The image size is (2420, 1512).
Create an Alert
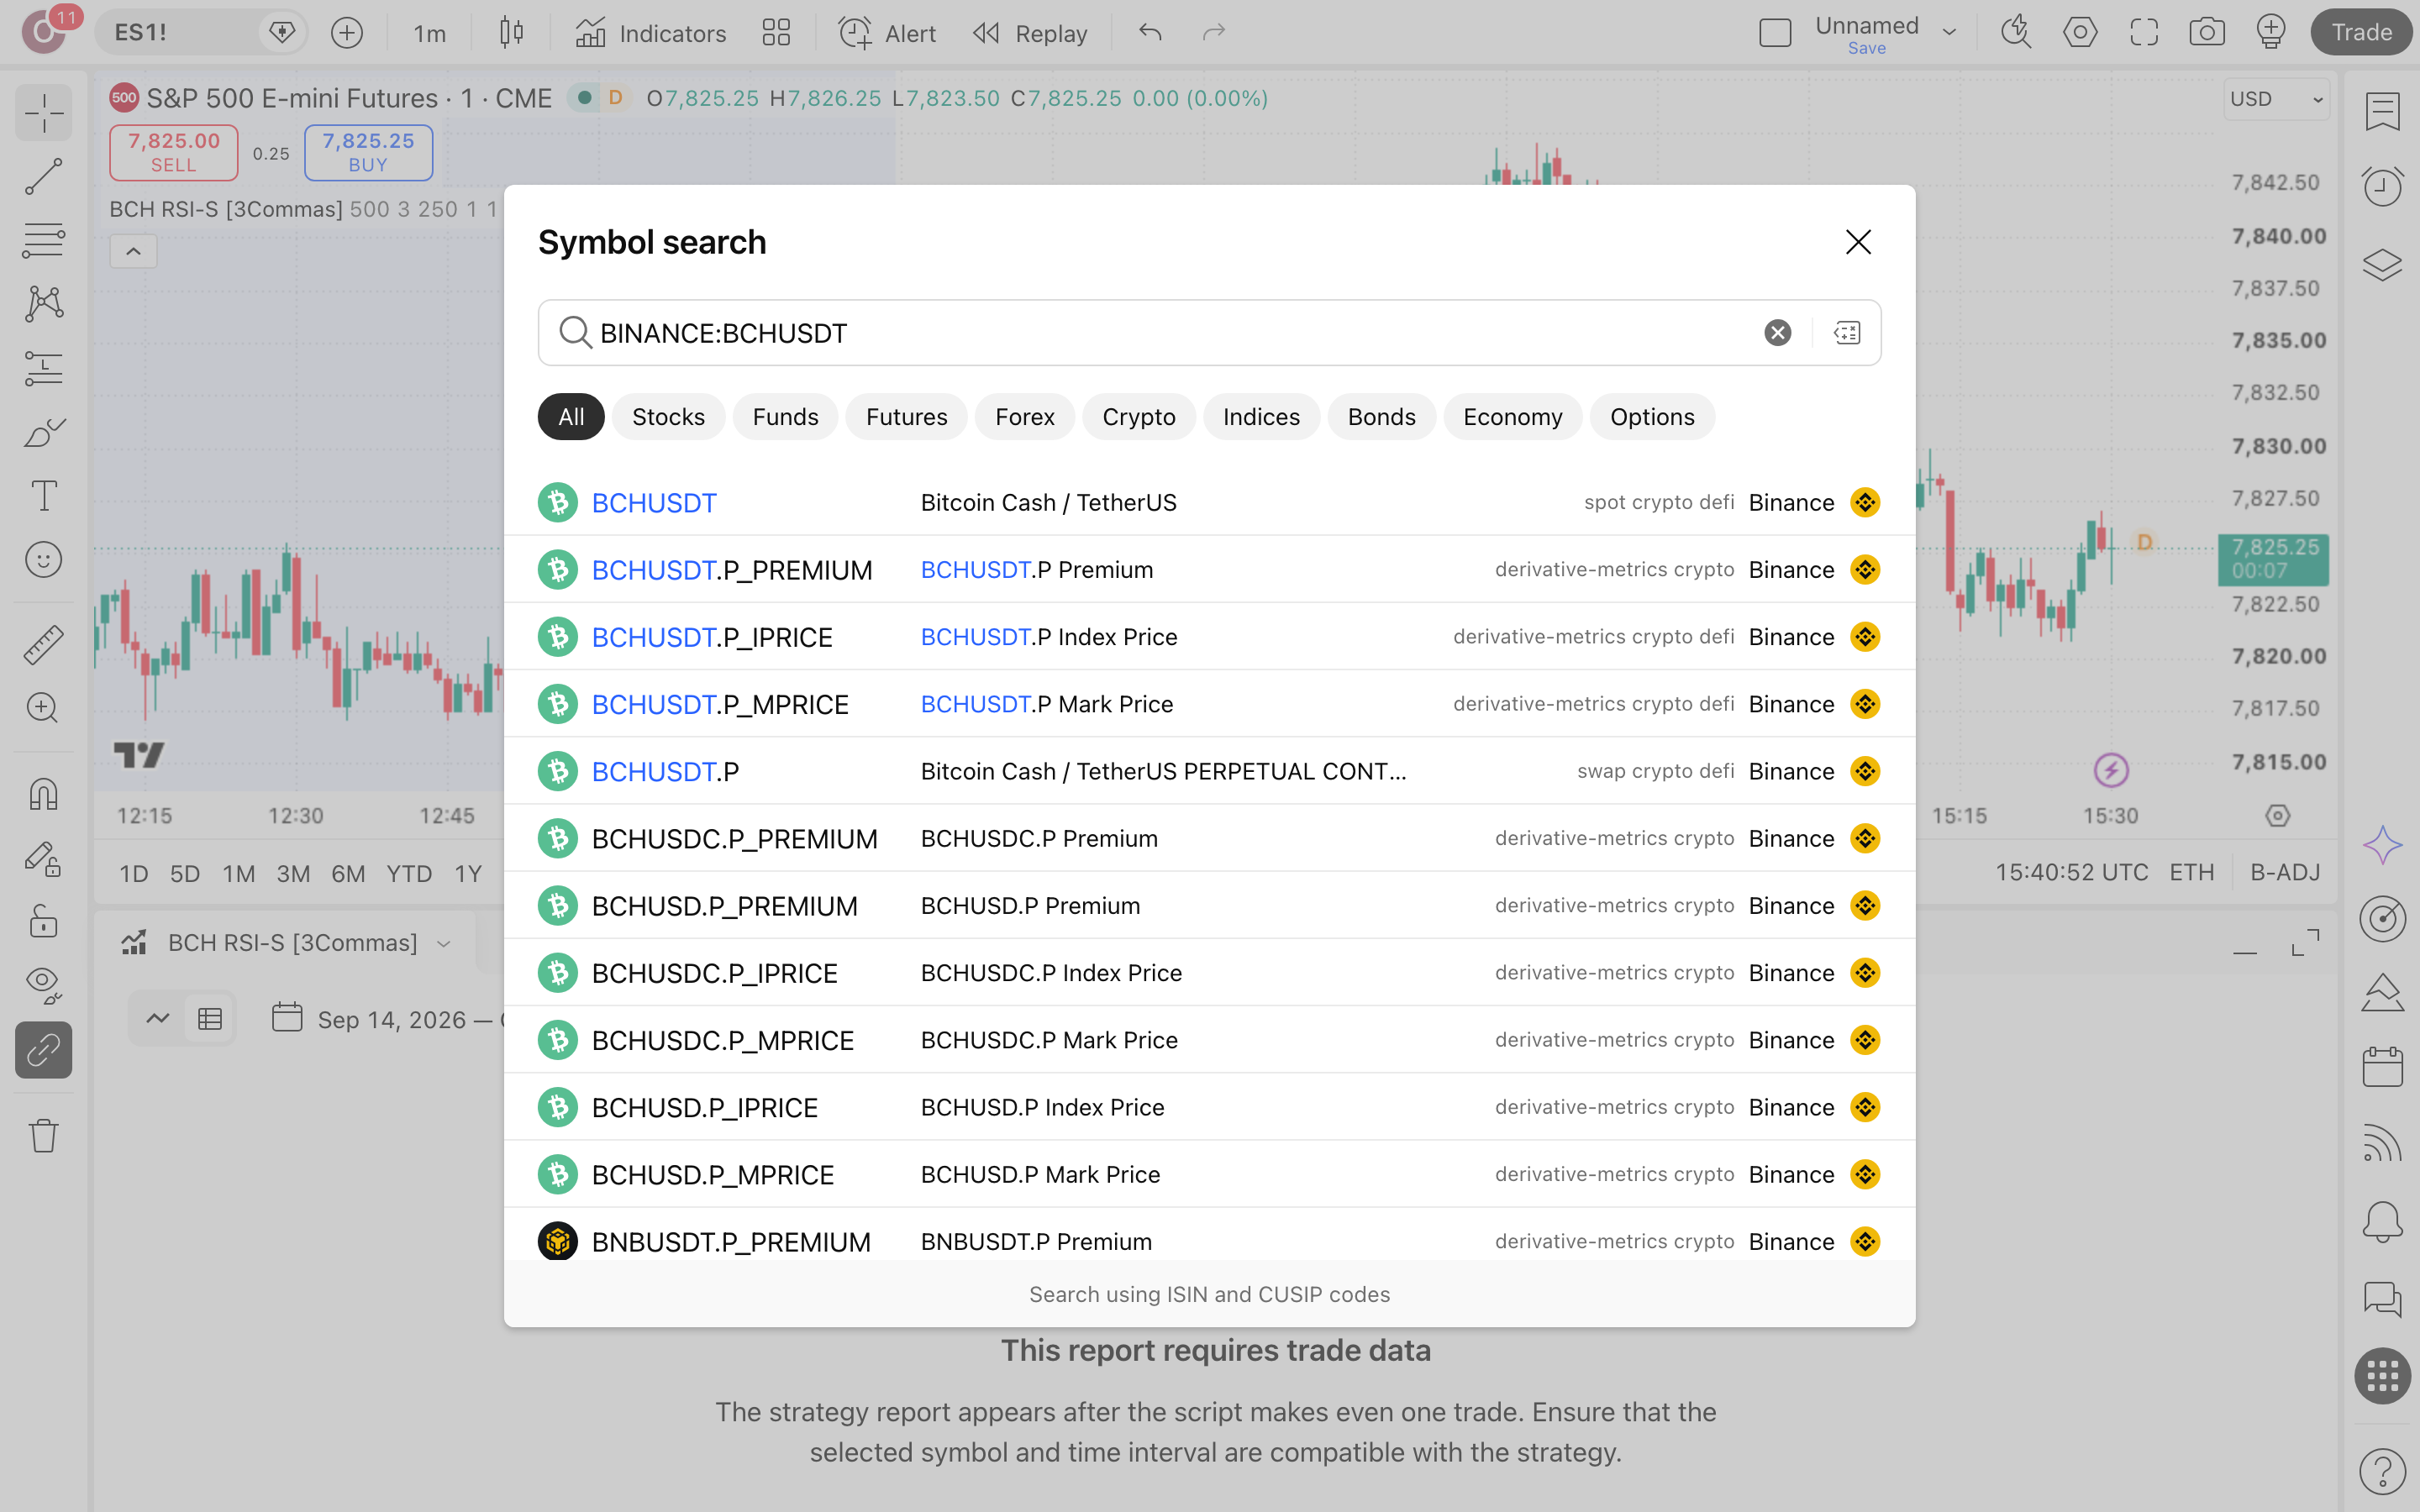pyautogui.click(x=887, y=33)
